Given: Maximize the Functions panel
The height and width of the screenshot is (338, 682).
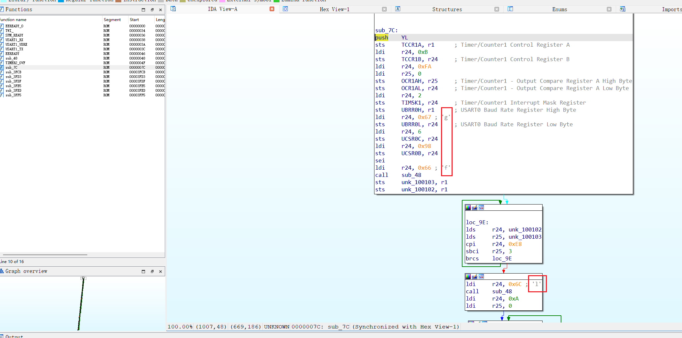Looking at the screenshot, I should coord(143,10).
